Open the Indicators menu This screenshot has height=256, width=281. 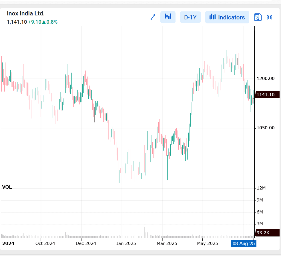[x=227, y=17]
